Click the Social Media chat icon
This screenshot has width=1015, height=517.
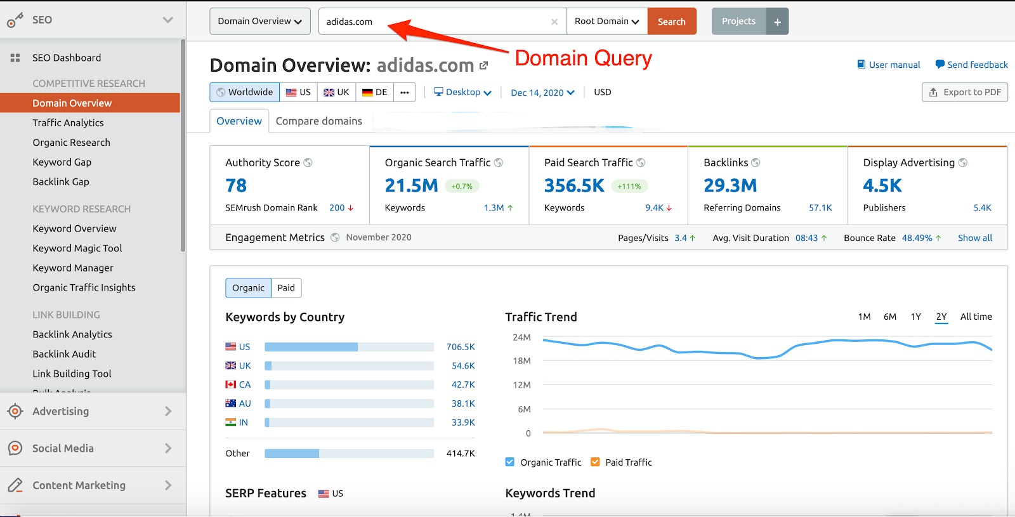(15, 448)
